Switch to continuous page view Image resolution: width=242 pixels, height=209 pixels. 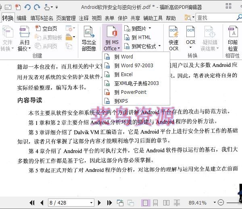point(155,203)
